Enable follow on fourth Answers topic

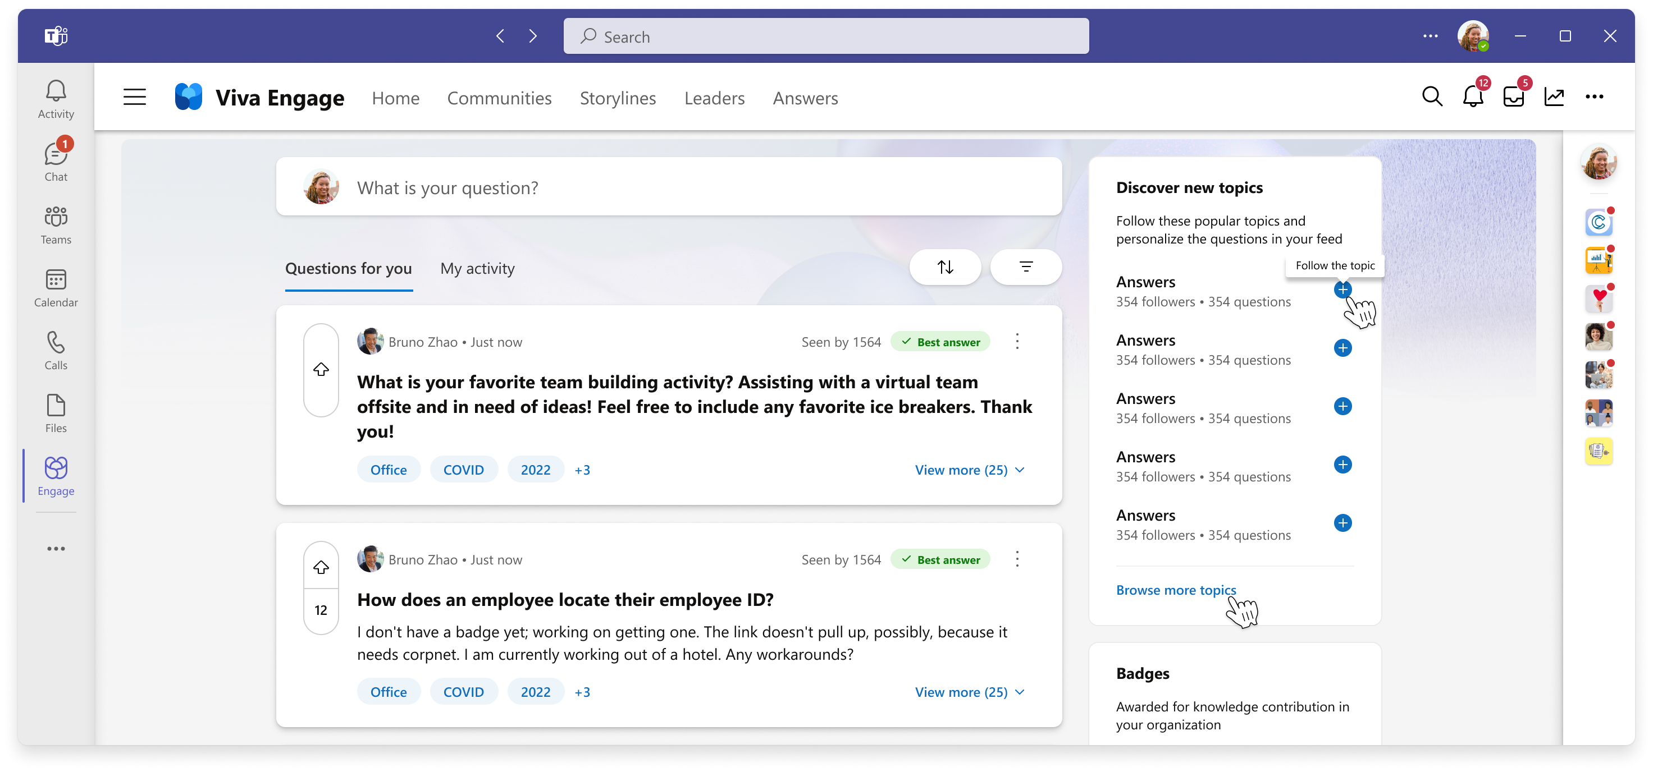click(x=1344, y=463)
